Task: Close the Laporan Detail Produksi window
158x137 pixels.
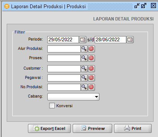Action: tap(154, 6)
